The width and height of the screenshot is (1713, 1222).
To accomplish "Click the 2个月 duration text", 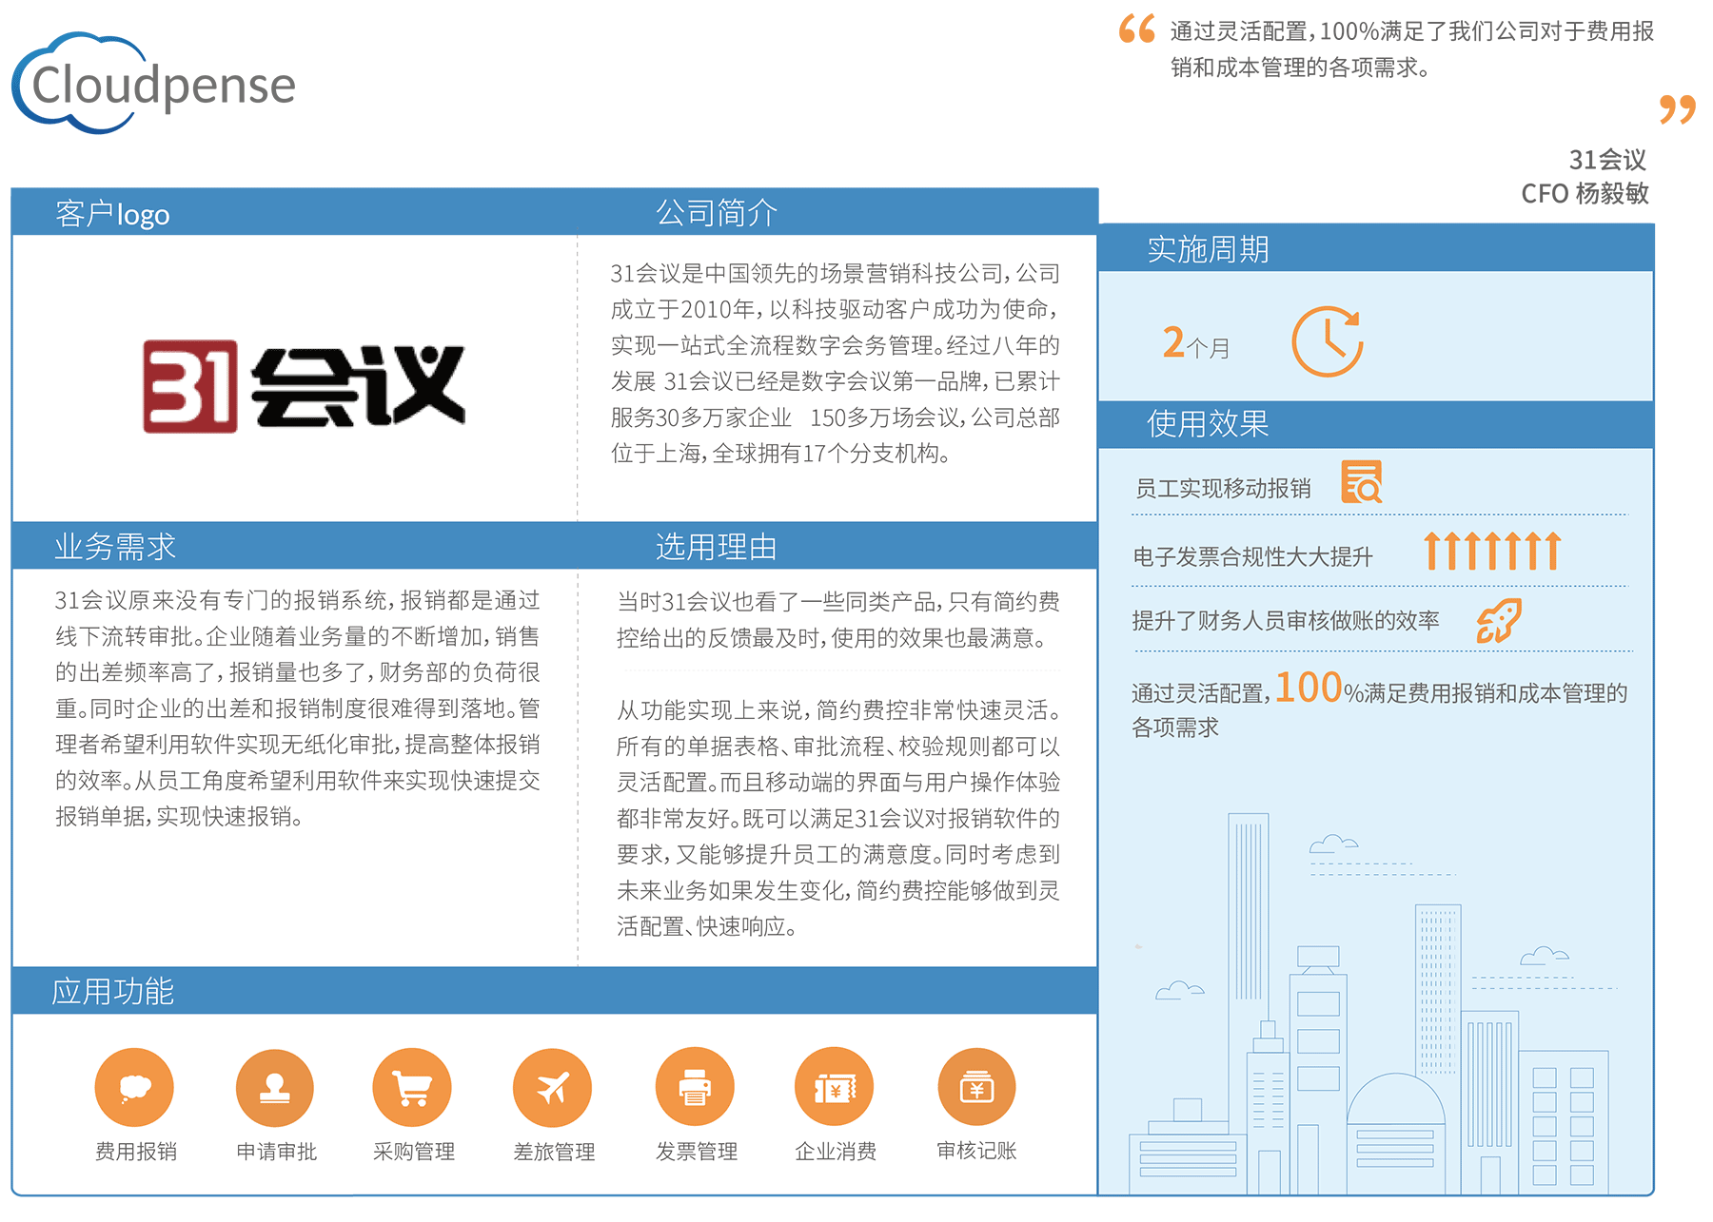I will coord(1196,343).
